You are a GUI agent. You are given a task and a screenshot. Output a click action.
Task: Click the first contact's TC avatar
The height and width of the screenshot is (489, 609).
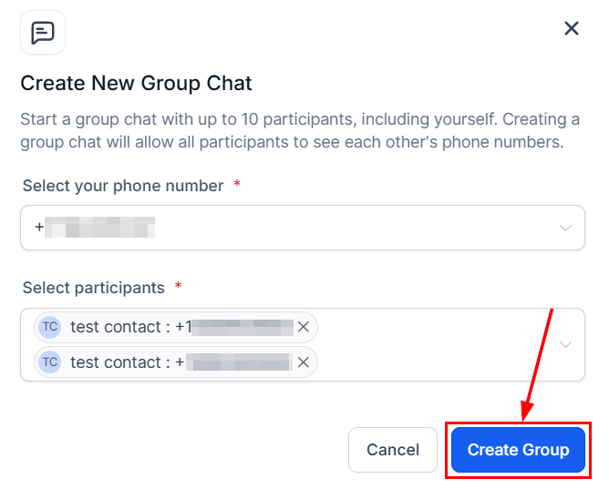point(50,327)
